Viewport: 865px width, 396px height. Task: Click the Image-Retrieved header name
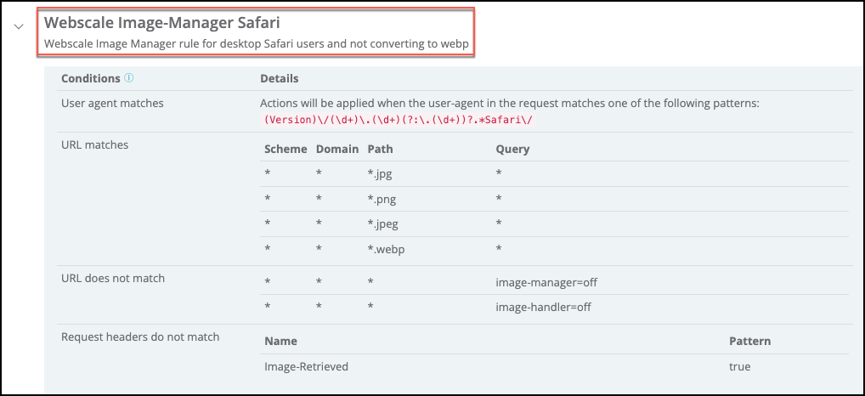(306, 366)
